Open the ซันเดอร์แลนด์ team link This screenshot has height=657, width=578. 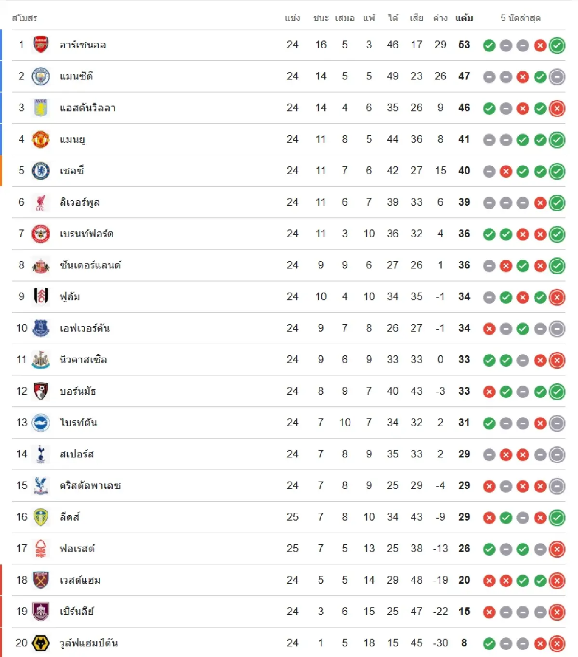(90, 265)
